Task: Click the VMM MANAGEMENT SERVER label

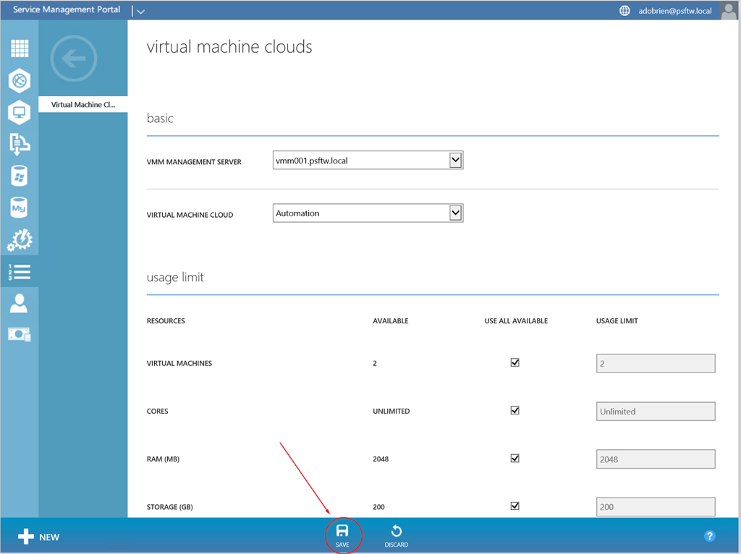Action: click(194, 161)
